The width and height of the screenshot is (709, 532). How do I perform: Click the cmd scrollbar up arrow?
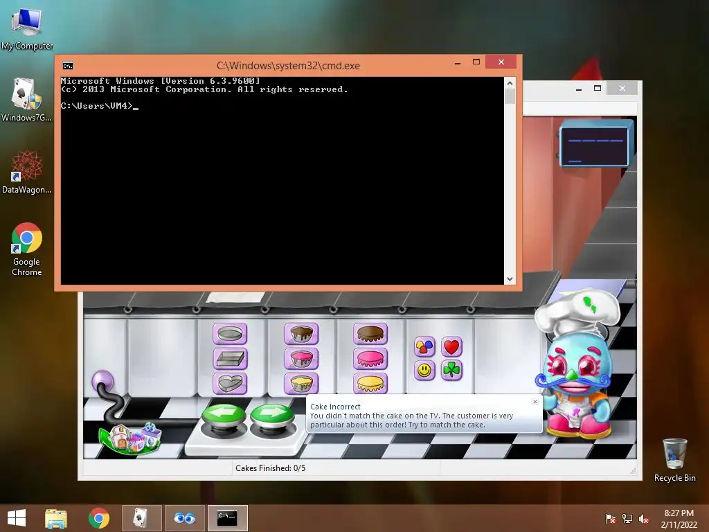click(510, 83)
